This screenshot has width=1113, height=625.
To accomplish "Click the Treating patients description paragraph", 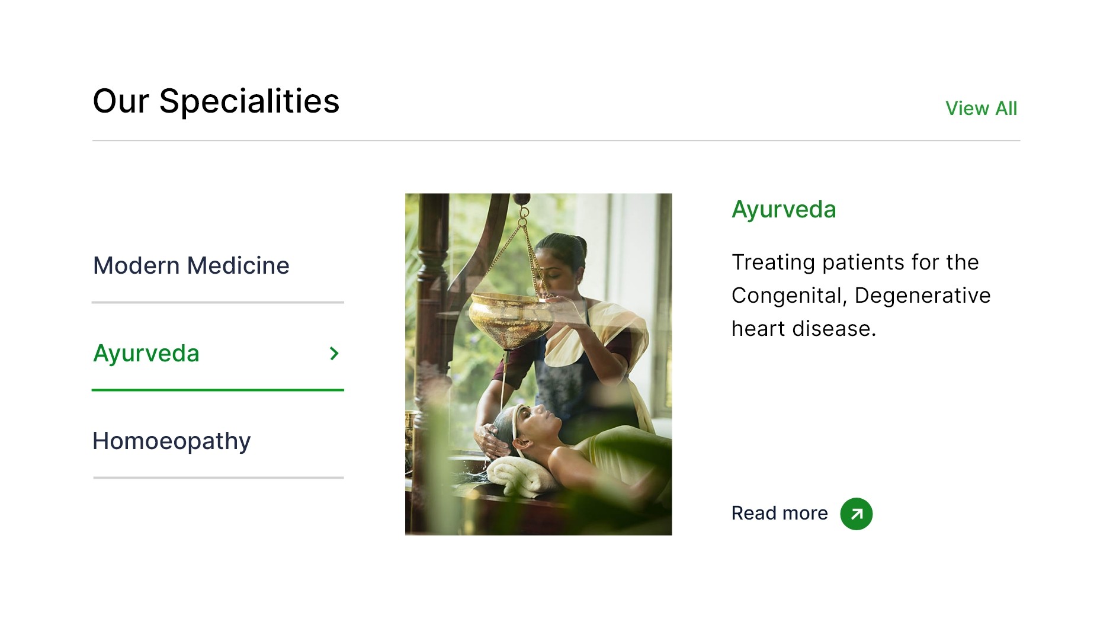I will tap(861, 295).
